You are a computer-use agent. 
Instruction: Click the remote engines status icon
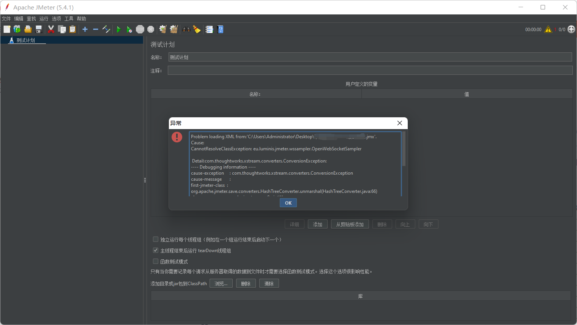[571, 29]
